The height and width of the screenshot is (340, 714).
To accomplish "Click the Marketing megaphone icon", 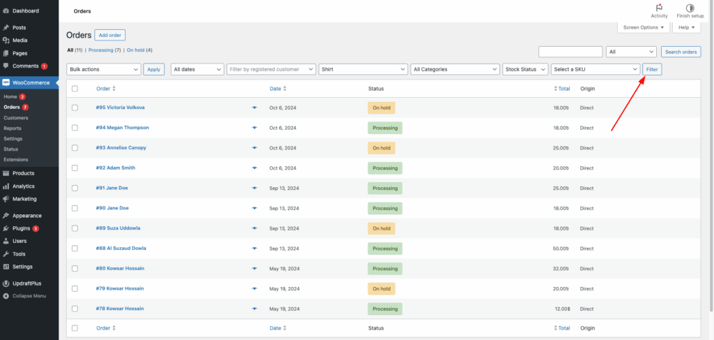I will [x=6, y=199].
